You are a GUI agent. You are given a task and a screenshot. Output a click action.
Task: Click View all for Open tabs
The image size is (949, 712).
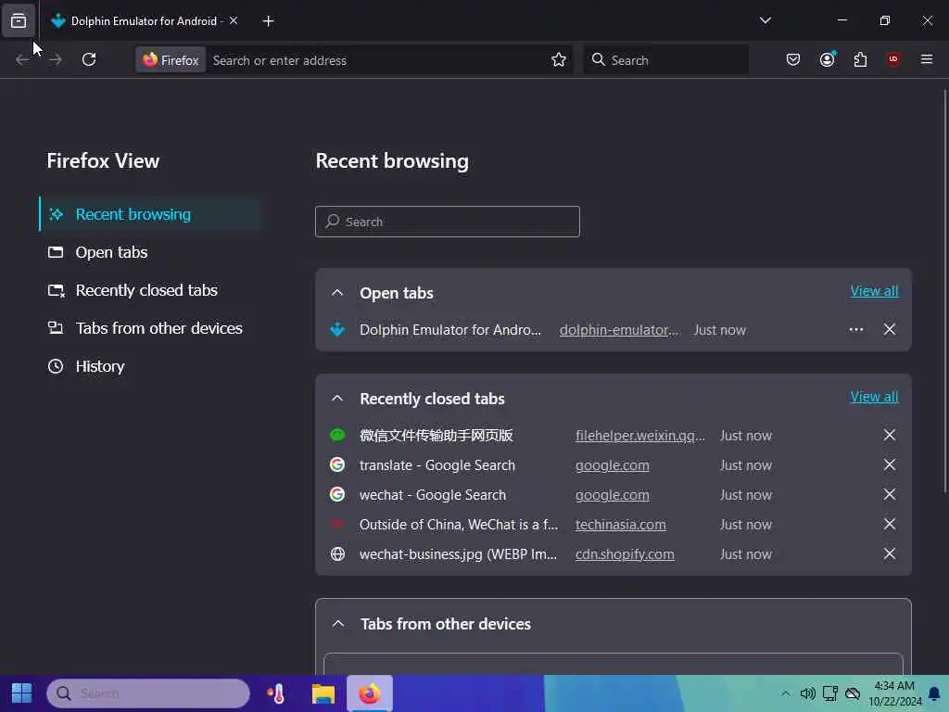click(874, 291)
